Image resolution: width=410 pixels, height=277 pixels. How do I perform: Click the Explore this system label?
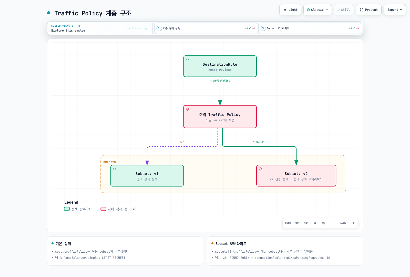68,31
